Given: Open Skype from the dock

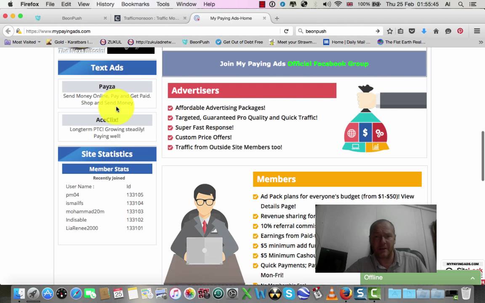Looking at the screenshot, I should point(289,293).
